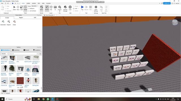Open the Region tab in Terrain Editor
Viewport: 181px width, 101px height.
pos(21,17)
